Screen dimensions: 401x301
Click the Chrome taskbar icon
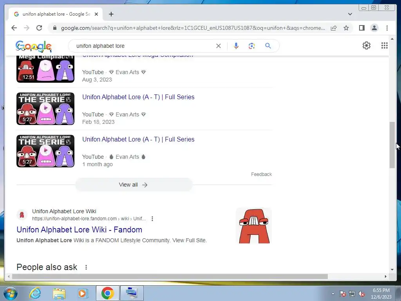[107, 293]
